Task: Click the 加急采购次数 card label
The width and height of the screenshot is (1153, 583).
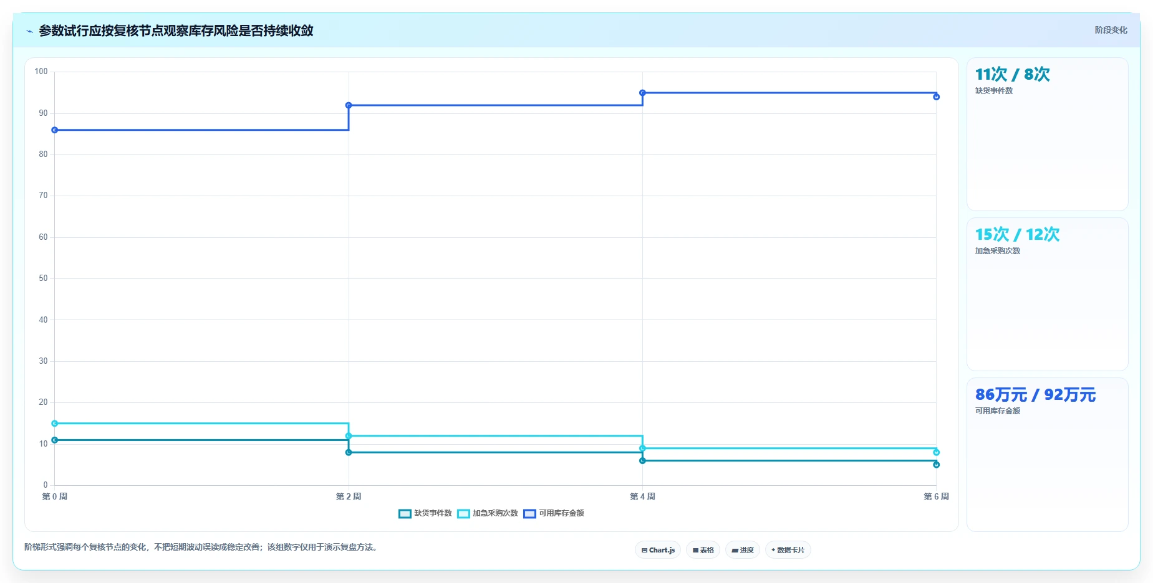Action: pos(998,251)
